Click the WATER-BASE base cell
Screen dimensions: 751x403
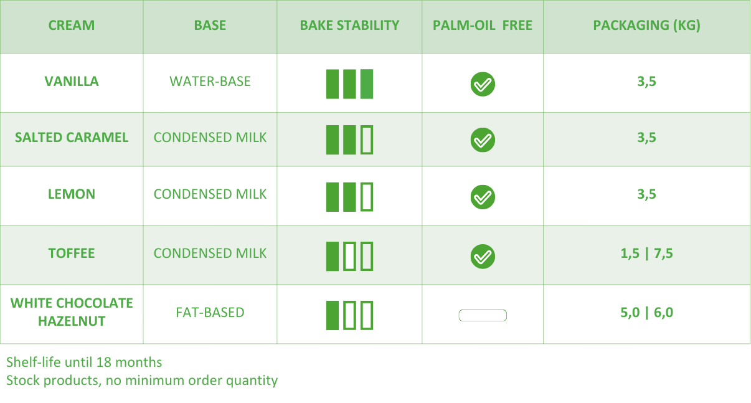point(210,82)
